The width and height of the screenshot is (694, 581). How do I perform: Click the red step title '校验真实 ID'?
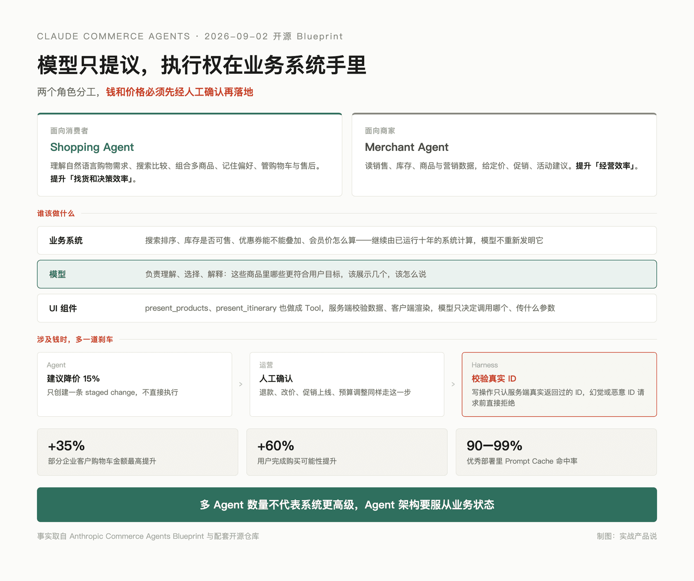tap(494, 379)
